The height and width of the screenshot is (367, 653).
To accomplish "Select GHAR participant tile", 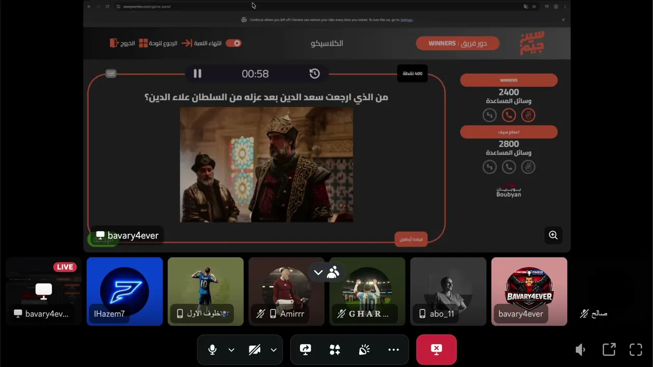I will coord(367,292).
